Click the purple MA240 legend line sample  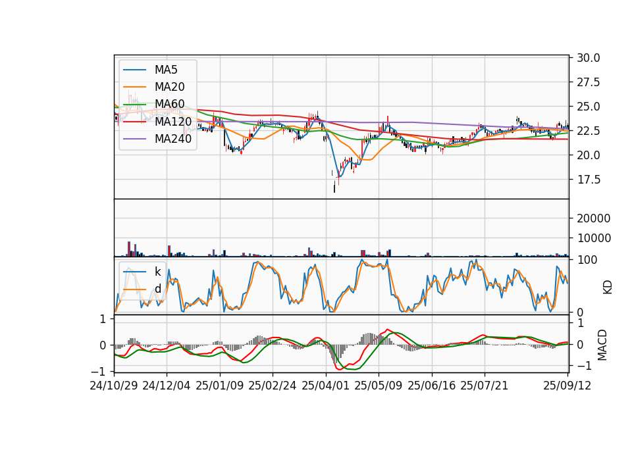click(135, 139)
